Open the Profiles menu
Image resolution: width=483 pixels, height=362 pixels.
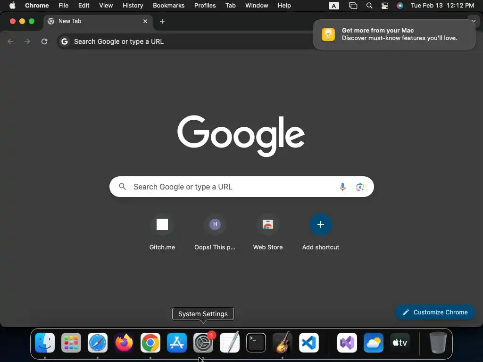tap(205, 6)
